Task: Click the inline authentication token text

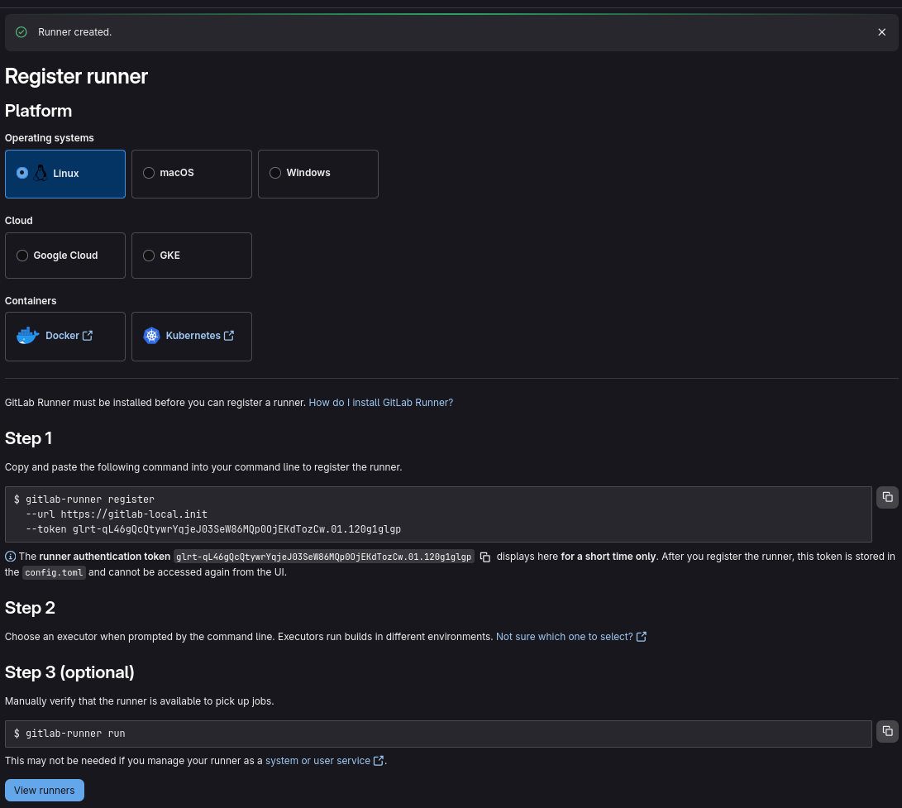Action: click(324, 557)
